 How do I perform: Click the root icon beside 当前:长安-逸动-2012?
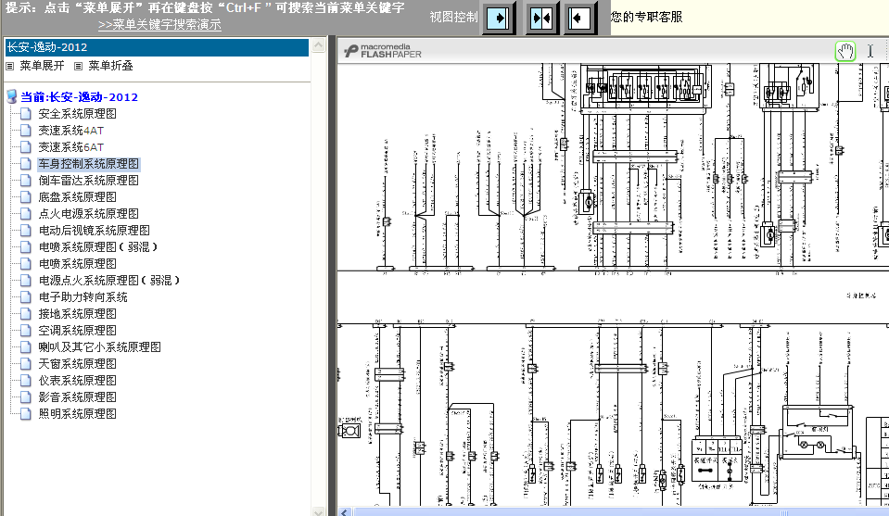click(12, 97)
